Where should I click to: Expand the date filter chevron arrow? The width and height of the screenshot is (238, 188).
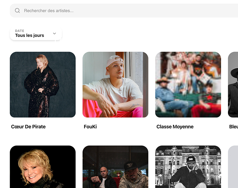coord(54,33)
